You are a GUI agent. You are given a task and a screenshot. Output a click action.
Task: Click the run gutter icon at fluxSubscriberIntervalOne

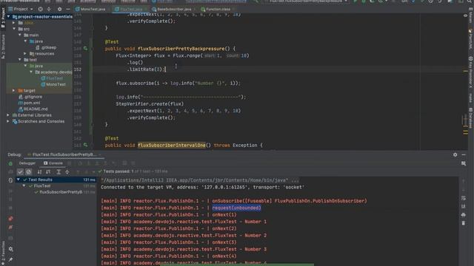86,145
